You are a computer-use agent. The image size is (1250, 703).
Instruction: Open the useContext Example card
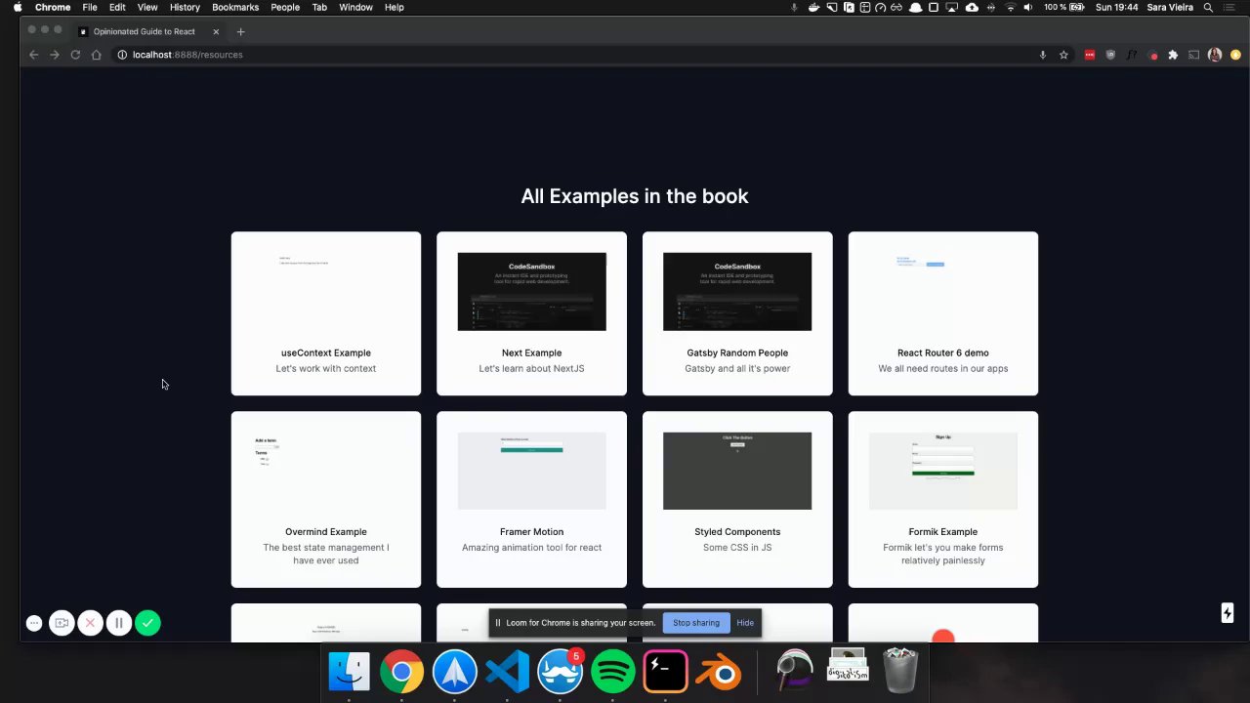point(326,313)
